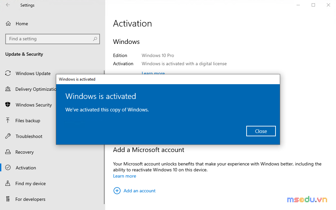Click the Find a setting search field
336x210 pixels.
click(x=53, y=39)
